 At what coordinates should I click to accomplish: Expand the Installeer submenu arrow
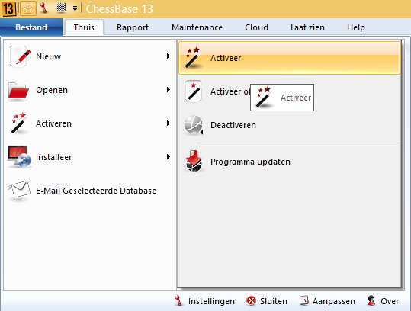pyautogui.click(x=169, y=157)
